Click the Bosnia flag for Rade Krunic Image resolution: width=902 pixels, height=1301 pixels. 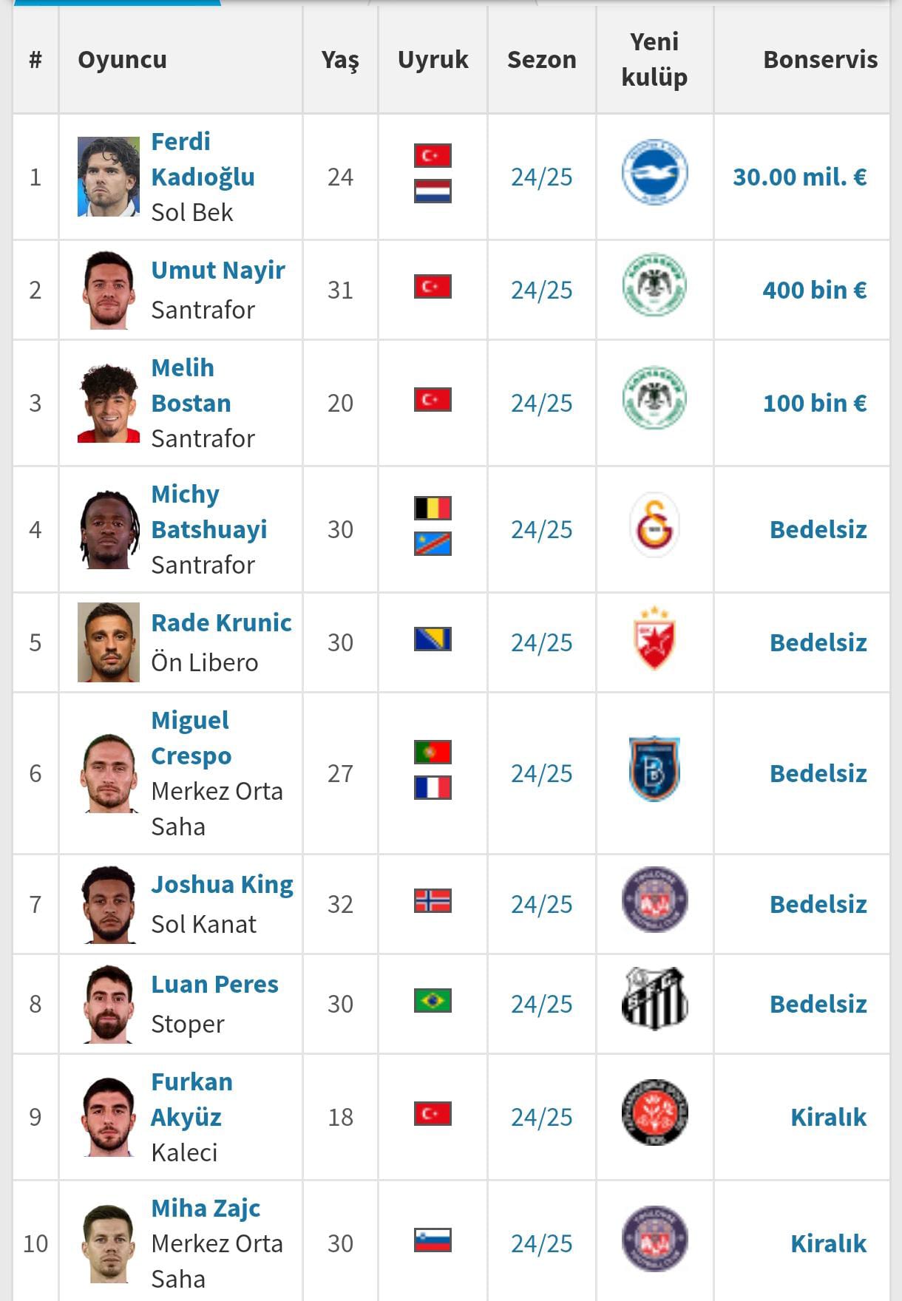433,639
